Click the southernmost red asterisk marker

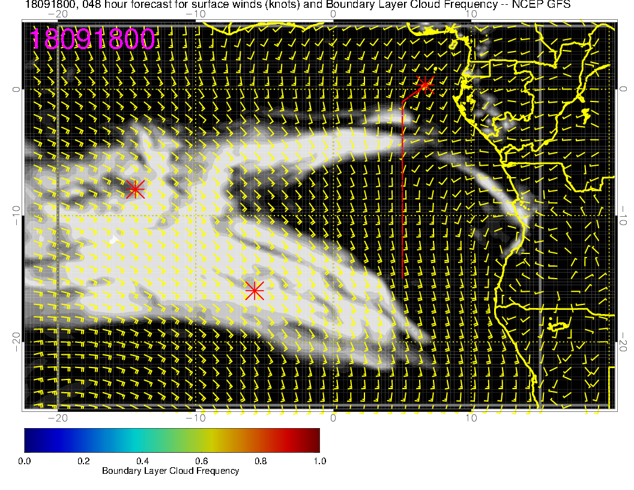(x=255, y=290)
